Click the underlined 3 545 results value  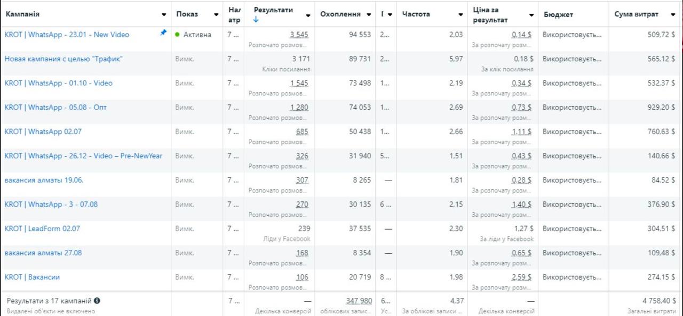299,35
